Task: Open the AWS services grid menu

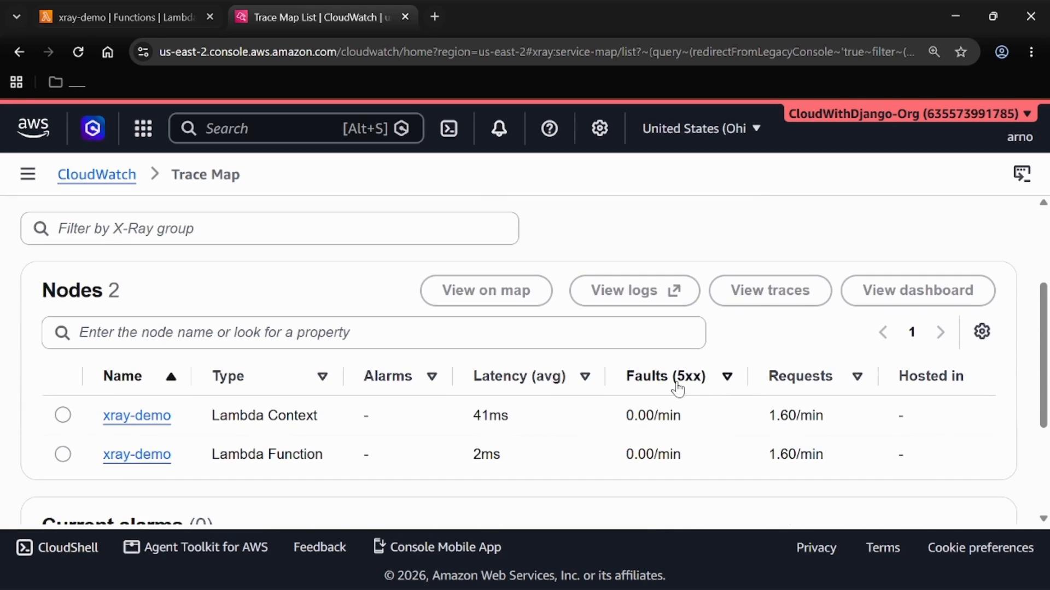Action: [x=143, y=128]
